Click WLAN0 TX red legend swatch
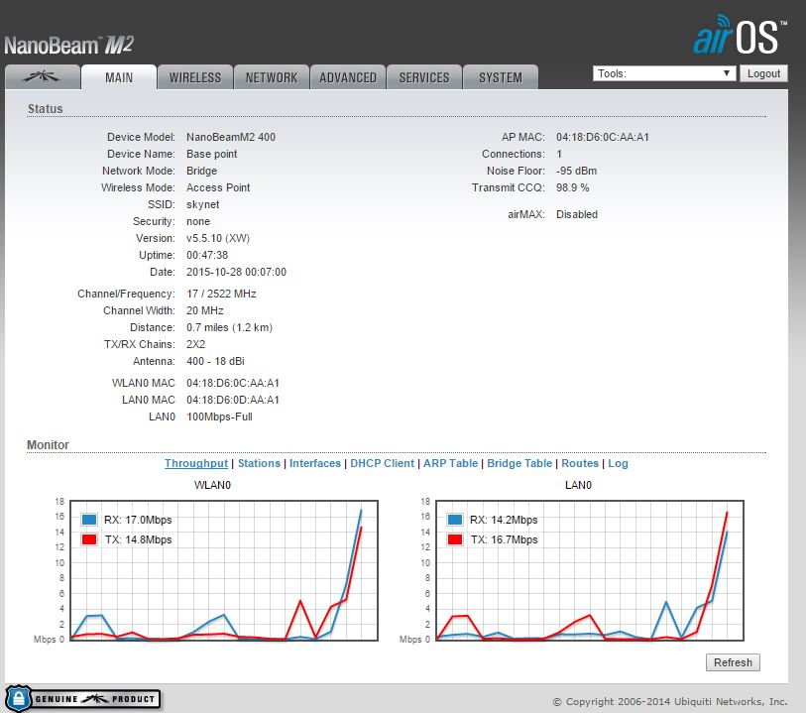 (x=89, y=539)
